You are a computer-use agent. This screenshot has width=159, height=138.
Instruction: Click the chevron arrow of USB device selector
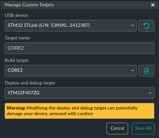pyautogui.click(x=132, y=25)
